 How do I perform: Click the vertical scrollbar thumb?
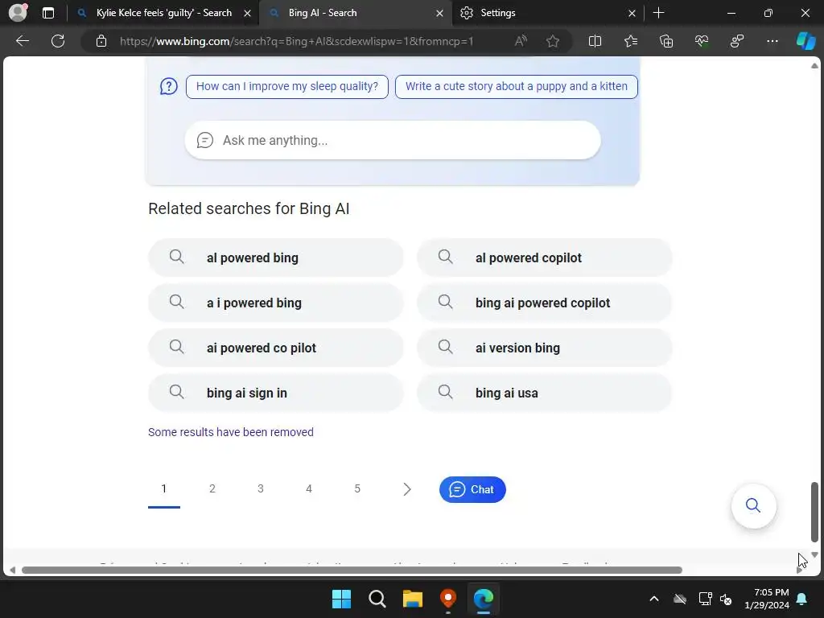[814, 511]
